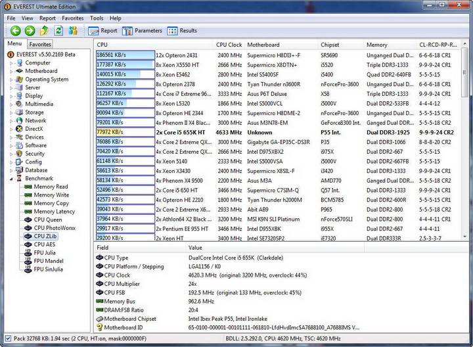Open the Favorites menu

click(73, 18)
